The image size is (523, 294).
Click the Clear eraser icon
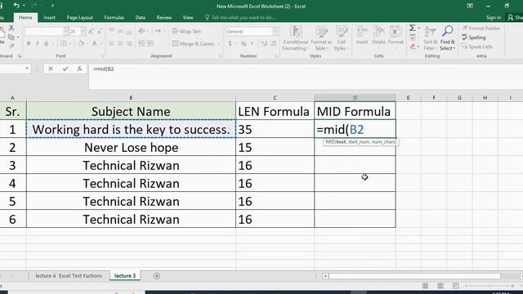pyautogui.click(x=413, y=47)
